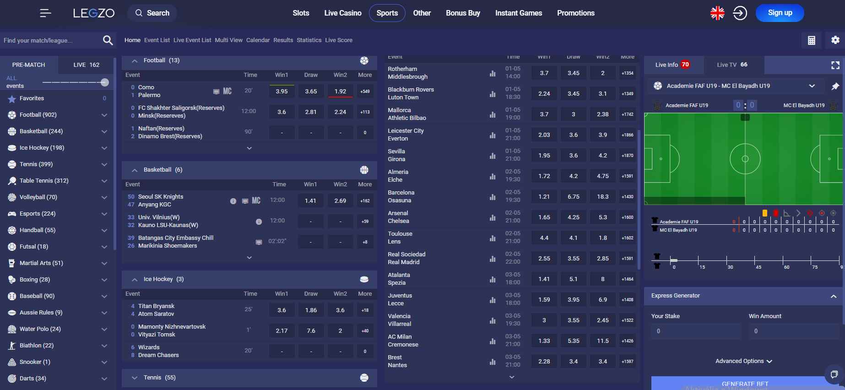
Task: Expand live info panel to fullscreen
Action: [x=835, y=65]
